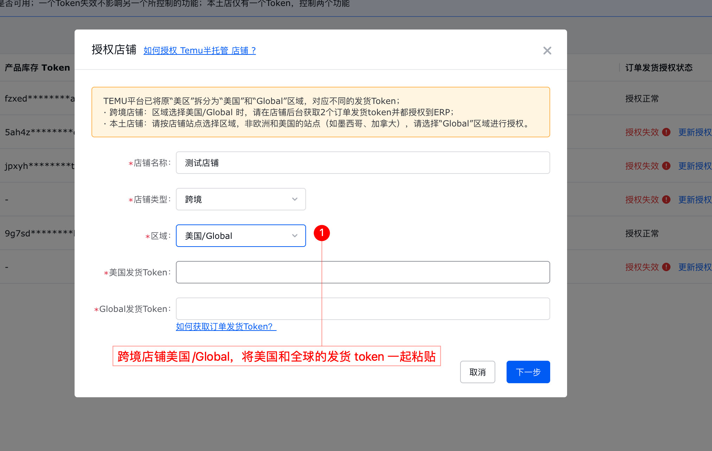Click 更新授权 in the jpxyh token row
The height and width of the screenshot is (451, 712).
[x=695, y=166]
